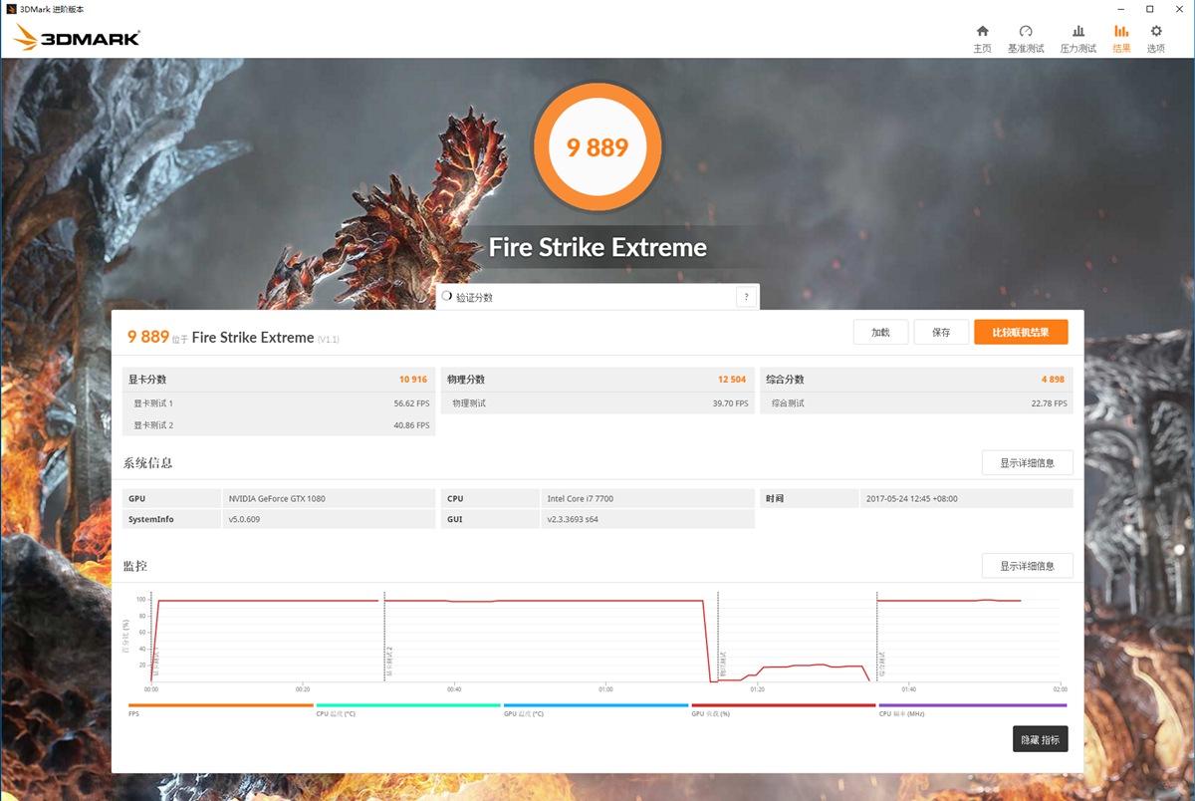Image resolution: width=1195 pixels, height=801 pixels.
Task: Click the GUI v2.3.3693 s64 value
Action: click(x=647, y=519)
